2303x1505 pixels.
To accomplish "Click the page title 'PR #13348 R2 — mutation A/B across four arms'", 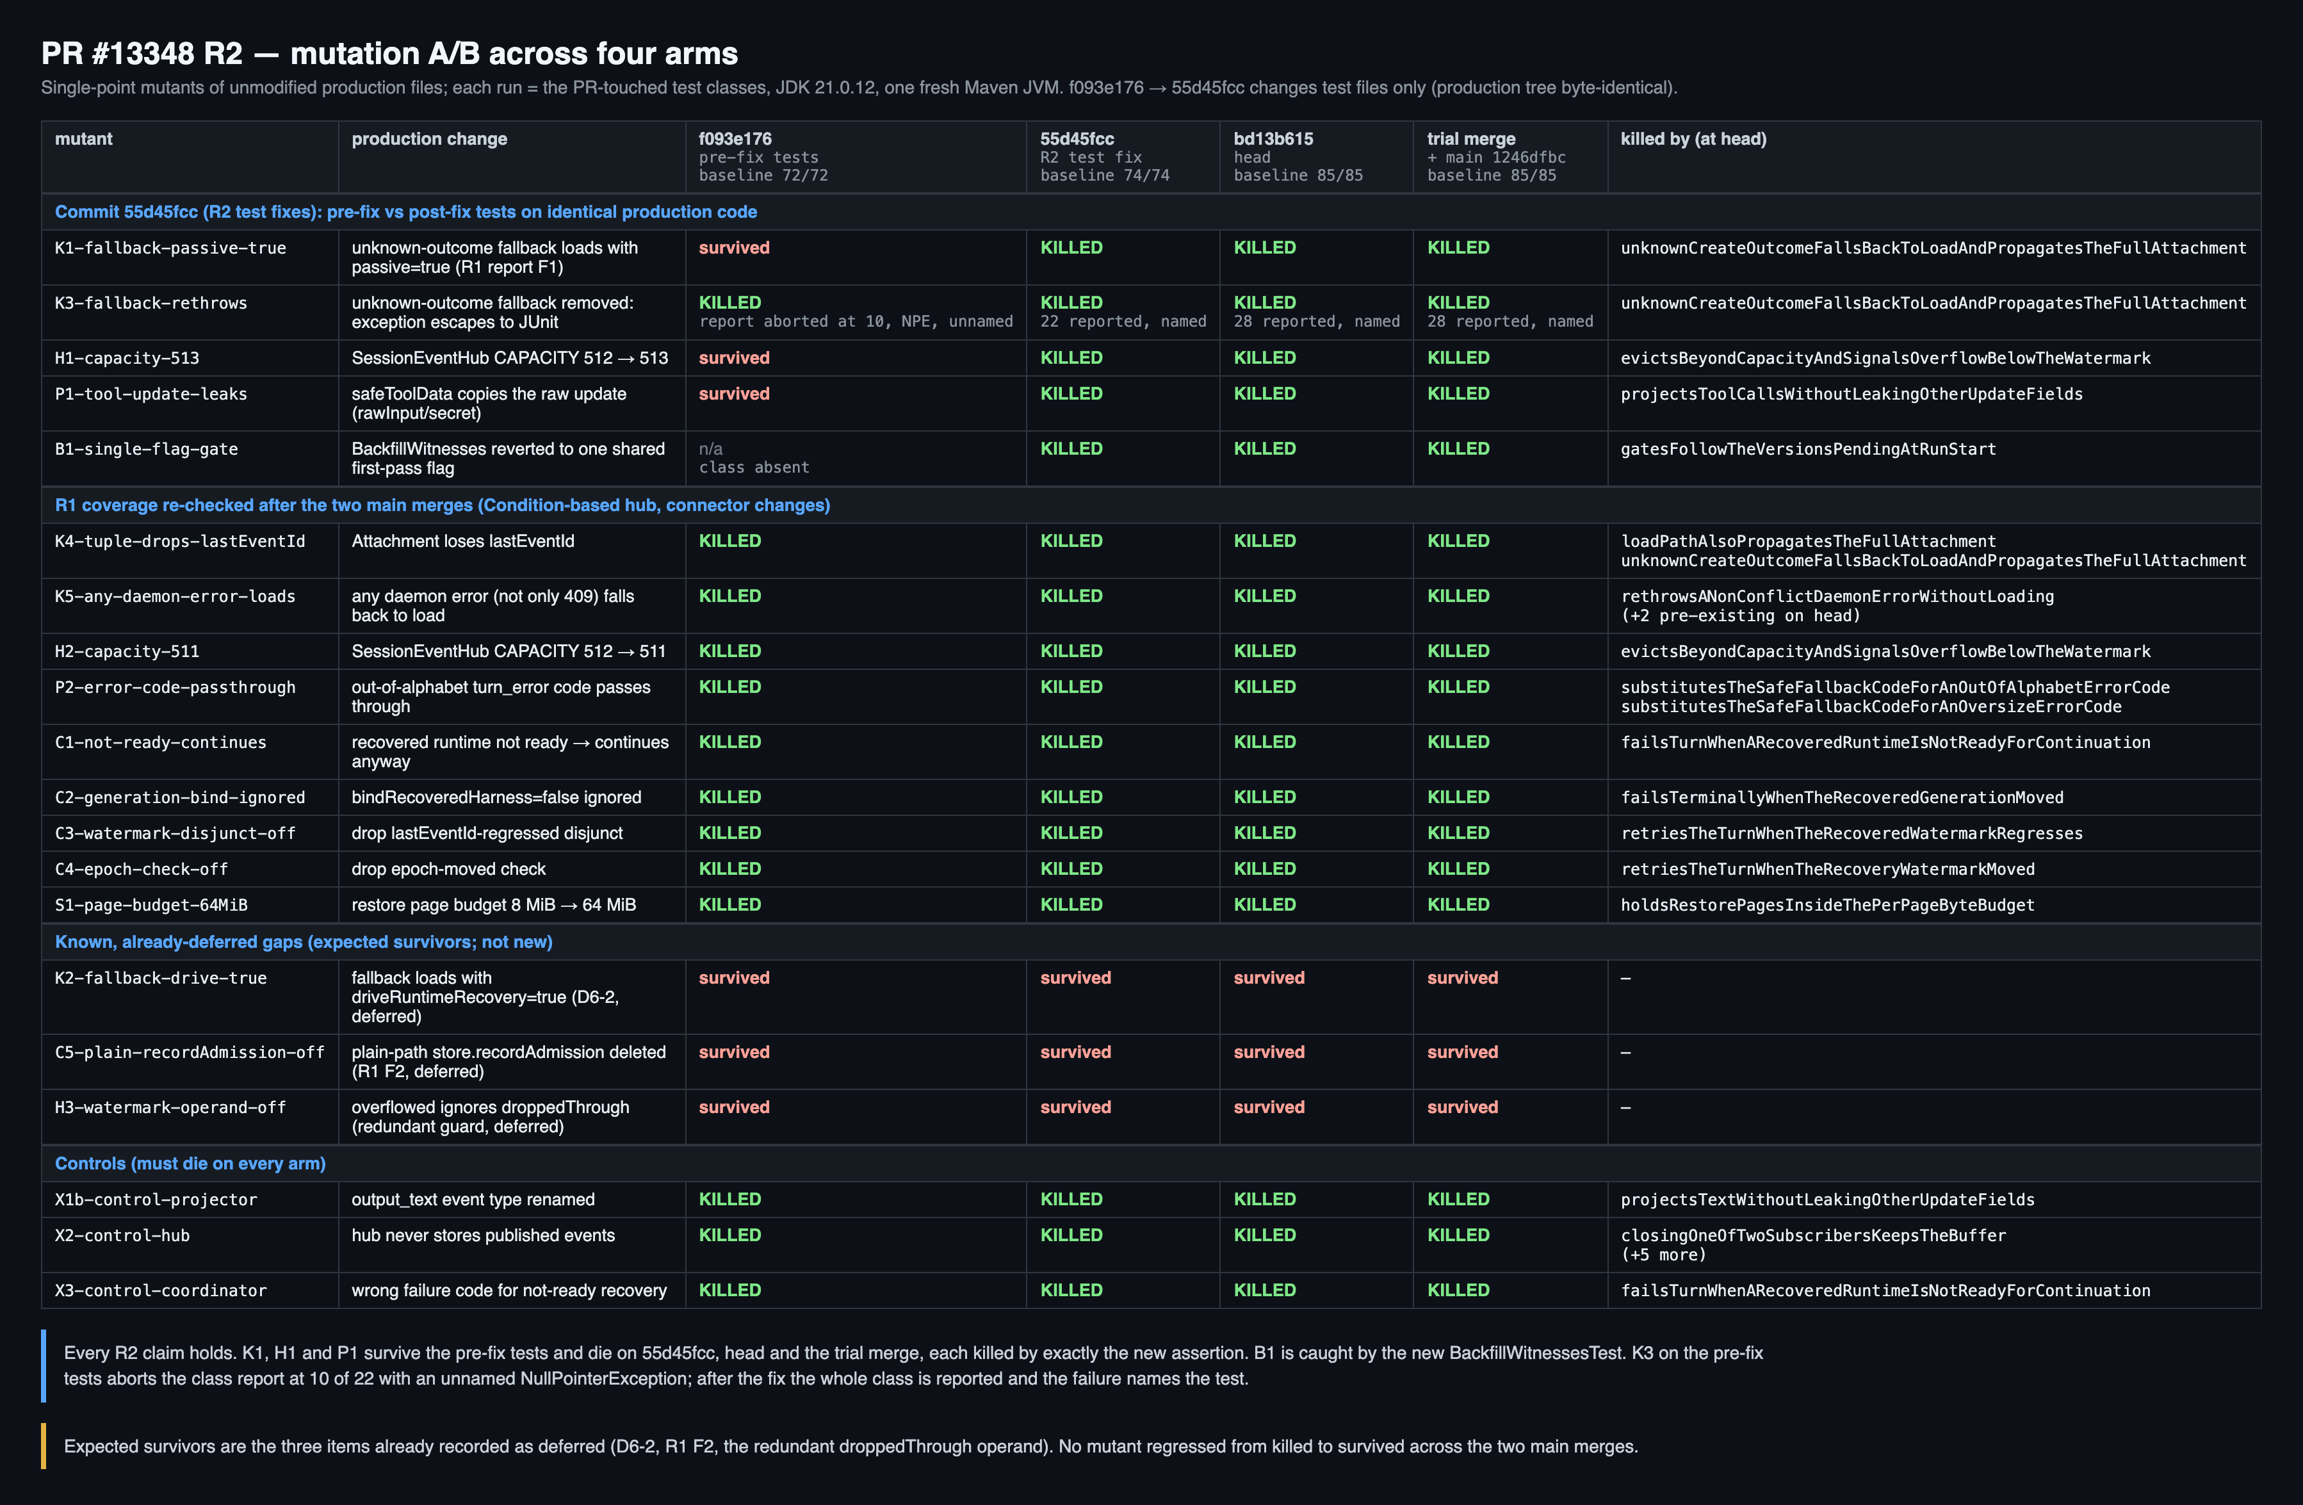I will (389, 53).
